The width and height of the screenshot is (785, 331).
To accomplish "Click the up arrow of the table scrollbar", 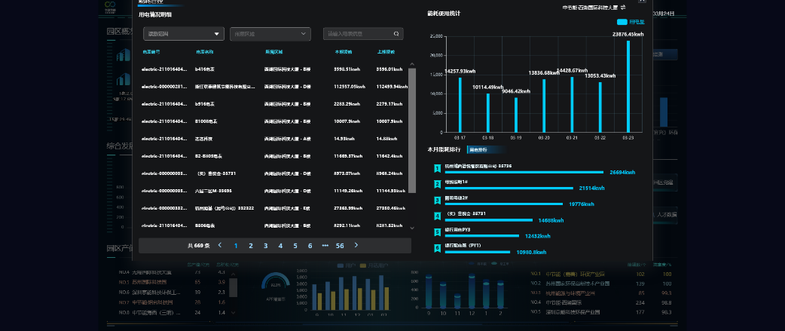I will pos(412,64).
